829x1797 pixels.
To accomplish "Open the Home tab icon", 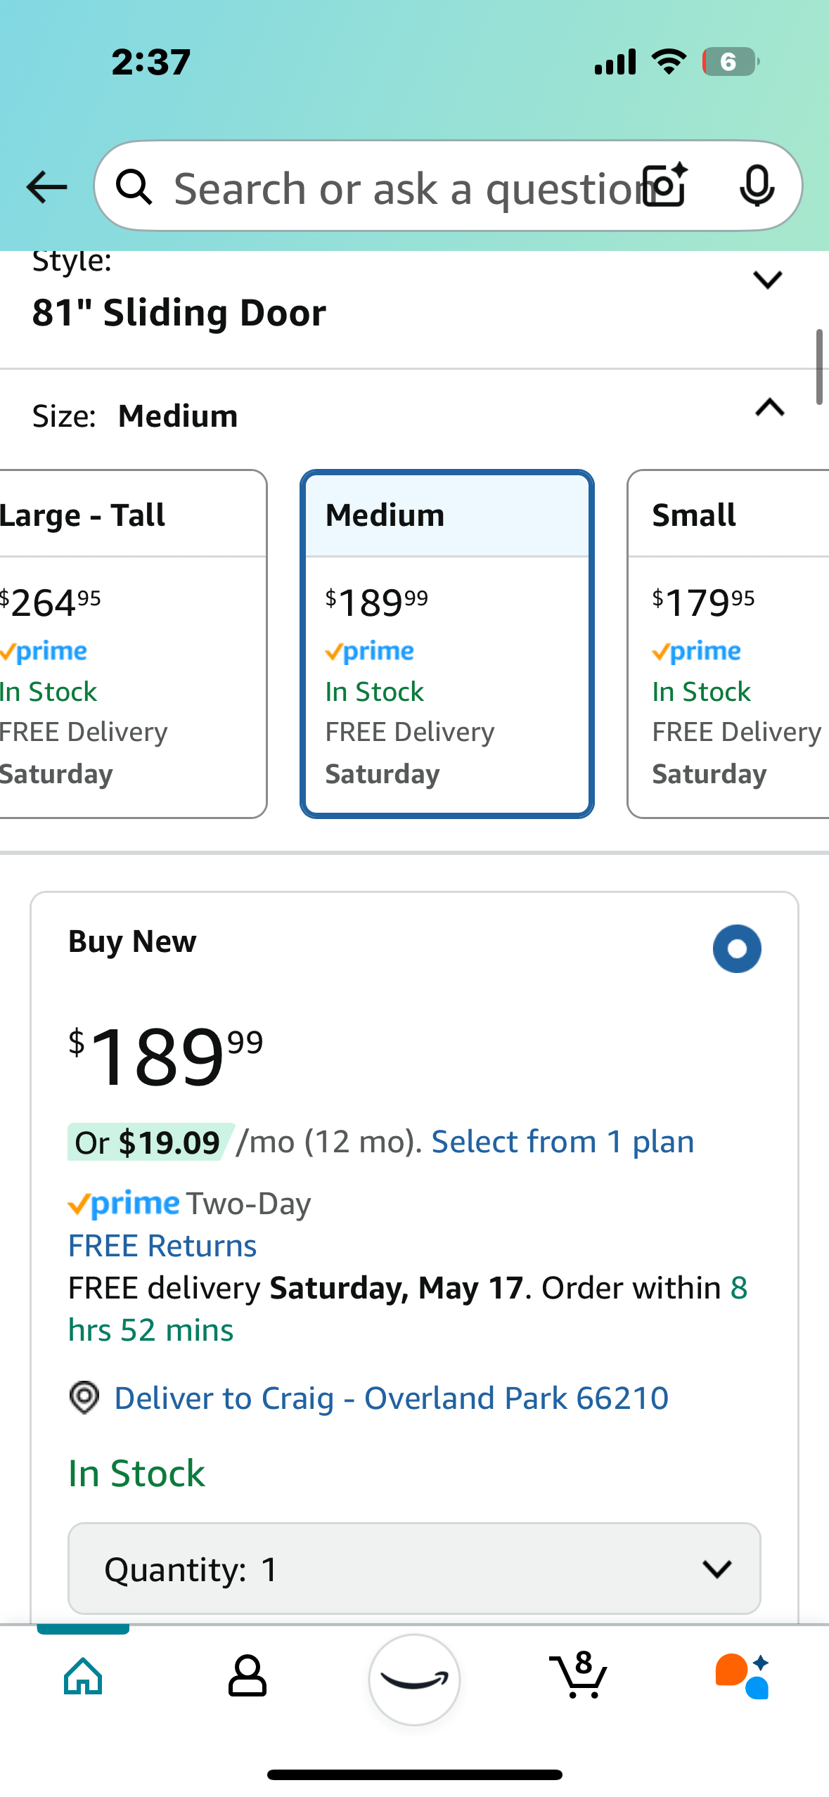I will 83,1676.
